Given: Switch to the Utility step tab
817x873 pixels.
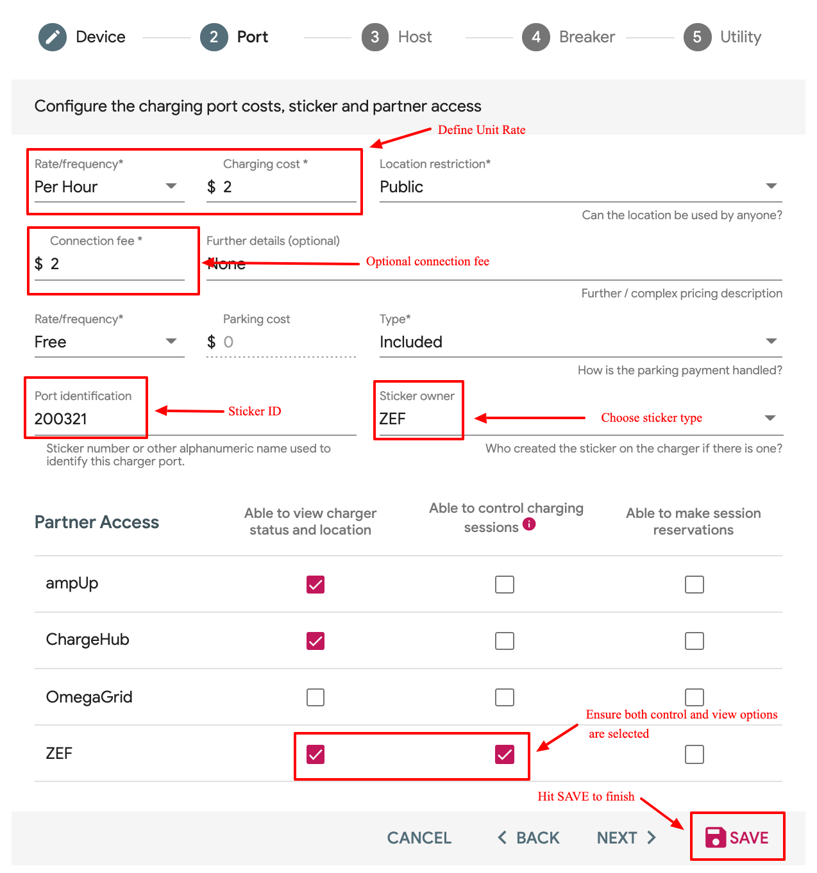Looking at the screenshot, I should pyautogui.click(x=723, y=37).
